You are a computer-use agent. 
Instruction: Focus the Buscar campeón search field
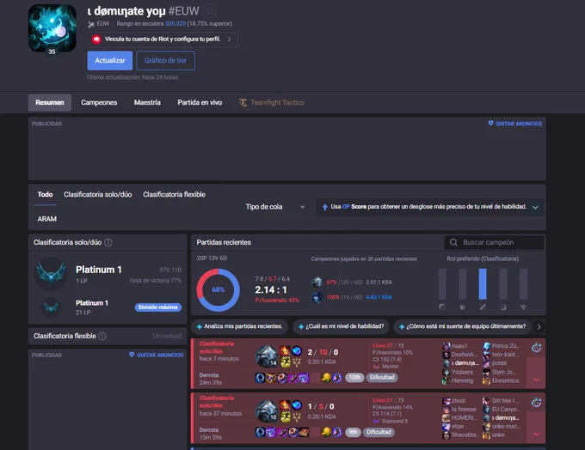(495, 242)
